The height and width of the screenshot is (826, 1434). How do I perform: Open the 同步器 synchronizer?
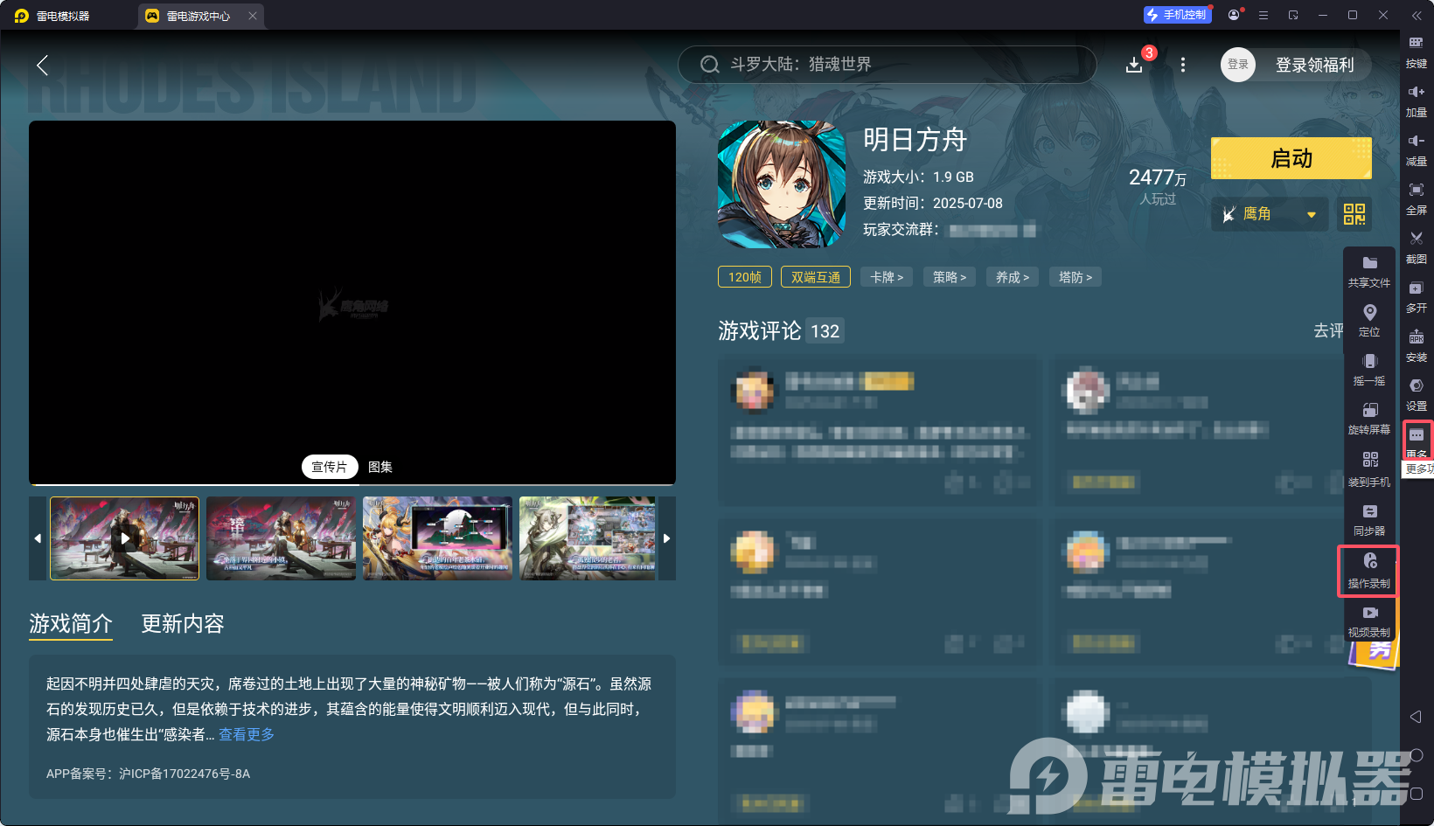point(1369,519)
